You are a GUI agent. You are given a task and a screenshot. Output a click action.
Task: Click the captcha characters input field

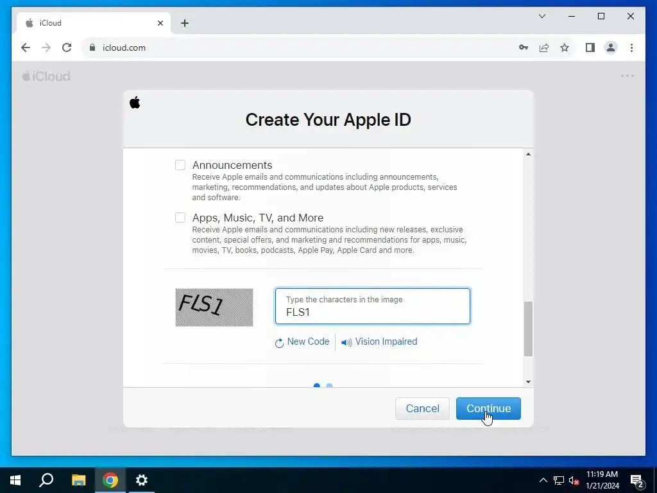click(373, 306)
